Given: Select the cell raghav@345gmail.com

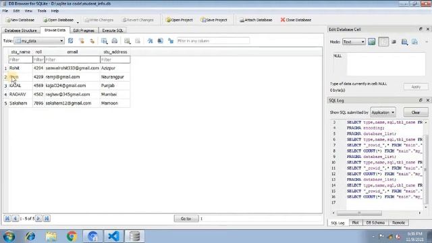Looking at the screenshot, I should 72,94.
